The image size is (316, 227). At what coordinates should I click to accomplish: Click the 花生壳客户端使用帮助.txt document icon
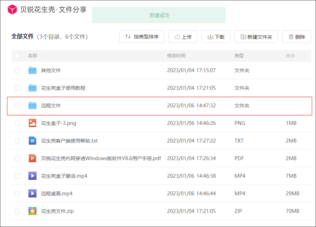(33, 141)
